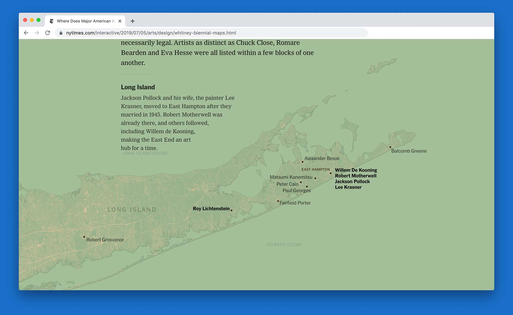Click the padlock site security icon
Viewport: 513px width, 315px height.
[61, 33]
